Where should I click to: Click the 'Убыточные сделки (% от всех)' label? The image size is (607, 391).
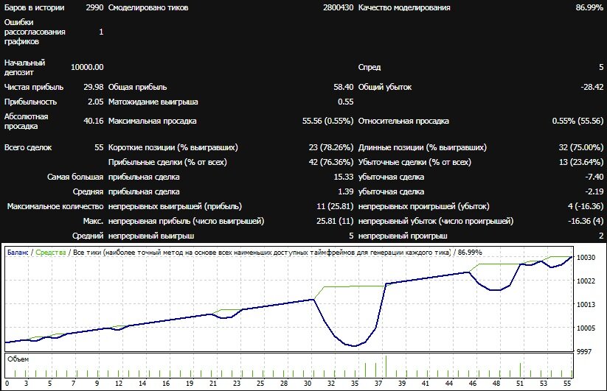coord(415,162)
